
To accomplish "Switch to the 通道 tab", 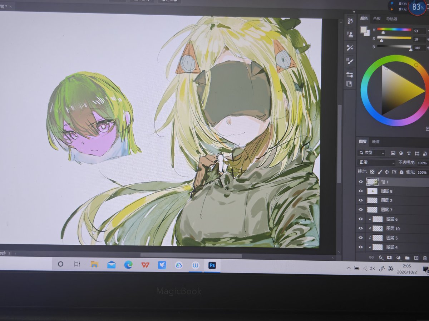I will (x=375, y=142).
